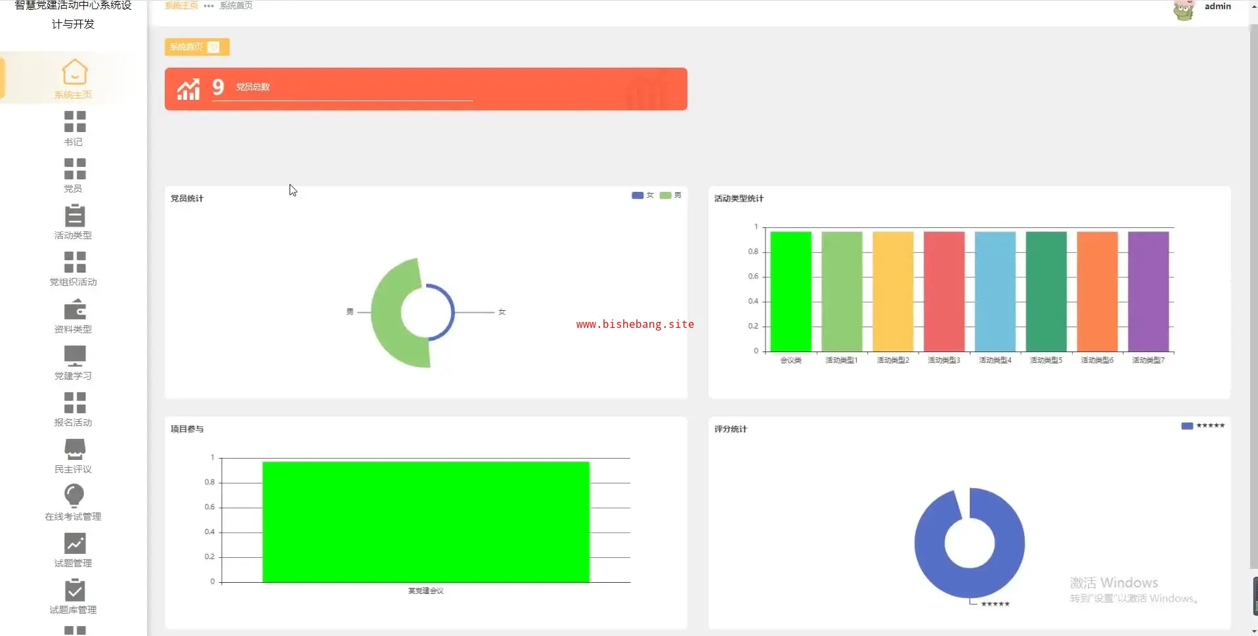Toggle the 女 legend series in 党员统计
Screen dimensions: 1258x636
[x=643, y=195]
